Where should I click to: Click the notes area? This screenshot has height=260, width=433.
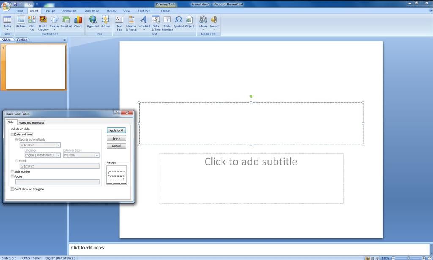point(249,249)
